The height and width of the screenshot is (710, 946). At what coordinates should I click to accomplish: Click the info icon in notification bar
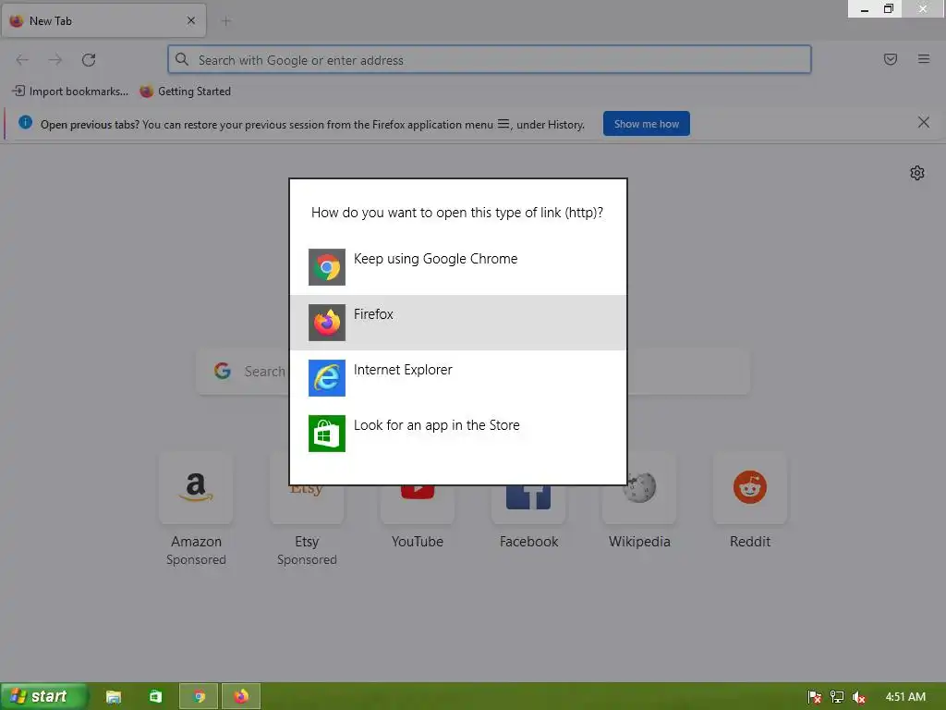(x=25, y=123)
